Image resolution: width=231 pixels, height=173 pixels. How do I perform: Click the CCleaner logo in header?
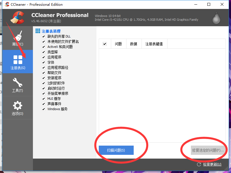point(18,18)
